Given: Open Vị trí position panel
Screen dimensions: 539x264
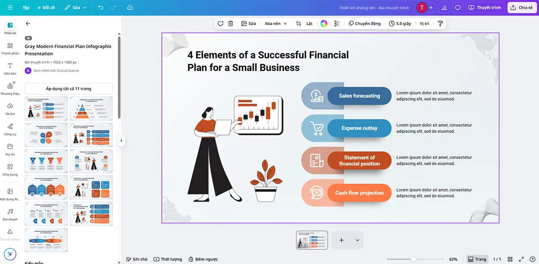Looking at the screenshot, I should [x=424, y=23].
